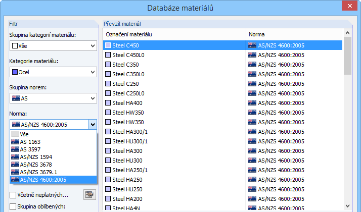Select the Steel HA300 material
The height and width of the screenshot is (212, 361).
[x=222, y=151]
